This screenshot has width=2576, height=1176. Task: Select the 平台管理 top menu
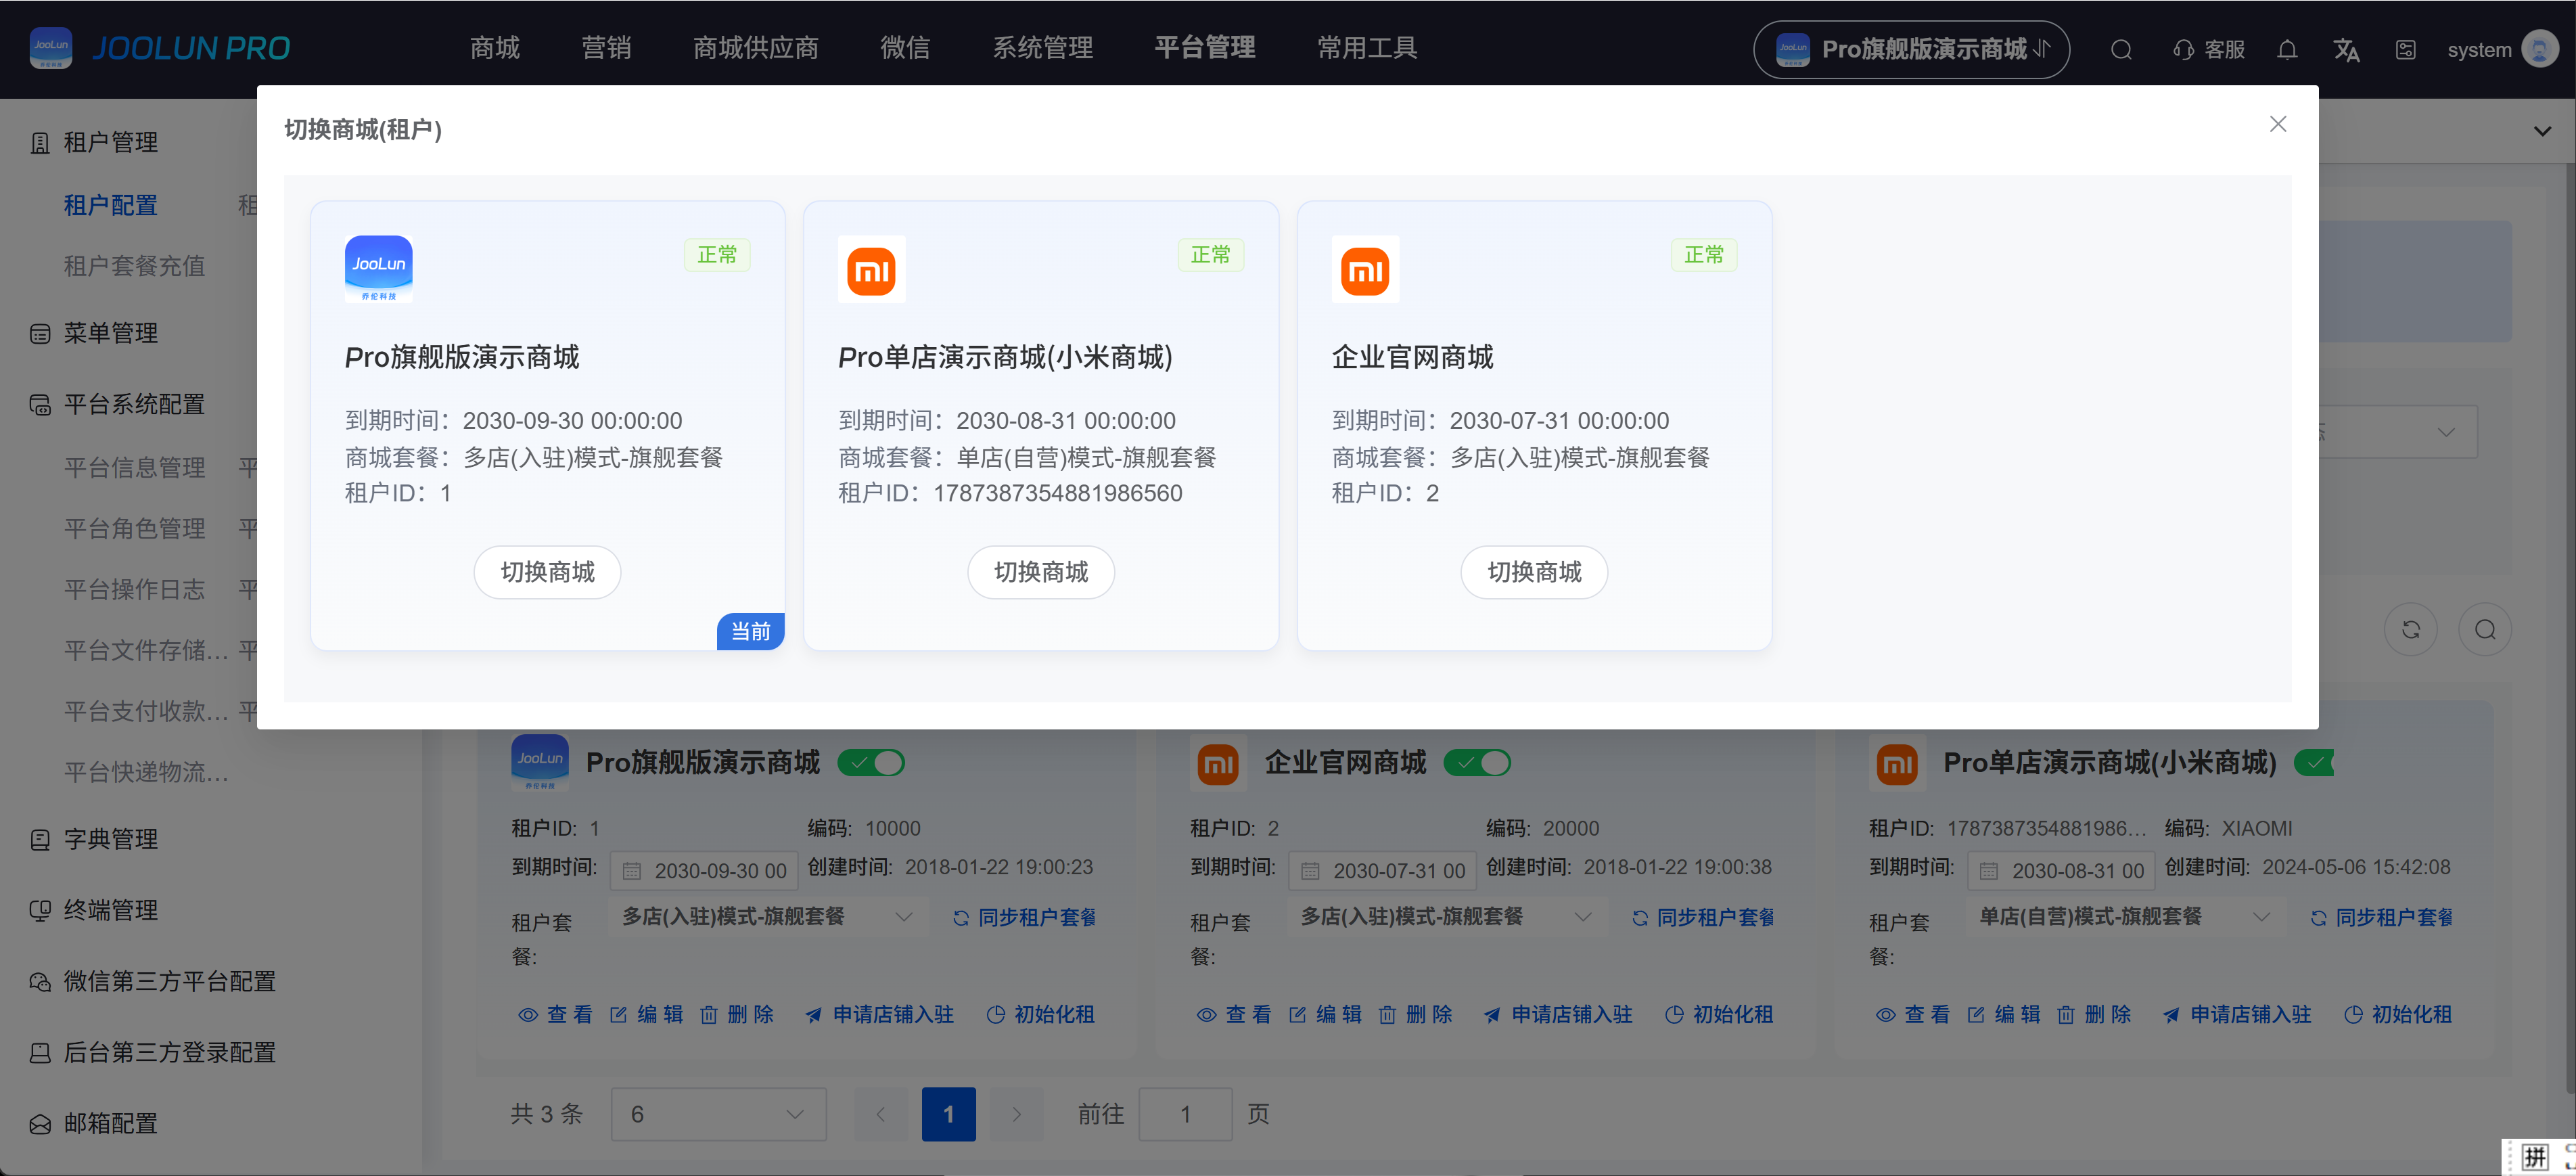pyautogui.click(x=1205, y=48)
